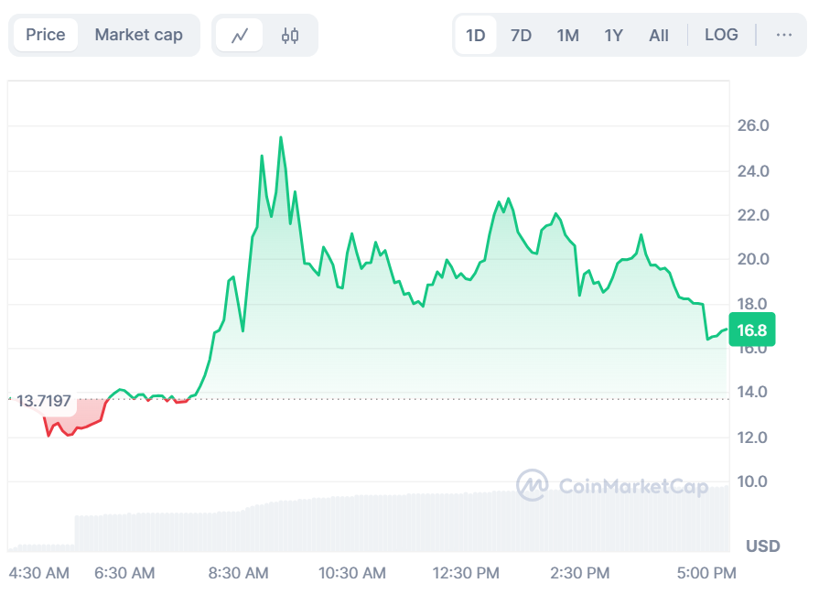Open the three-dot more options menu
Image resolution: width=819 pixels, height=605 pixels.
[783, 35]
